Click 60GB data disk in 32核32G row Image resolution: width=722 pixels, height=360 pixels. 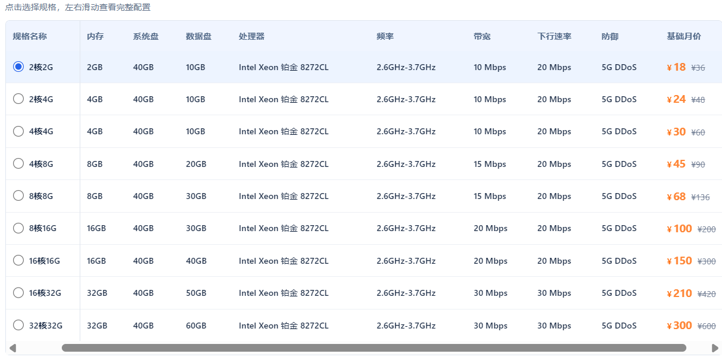pos(196,326)
